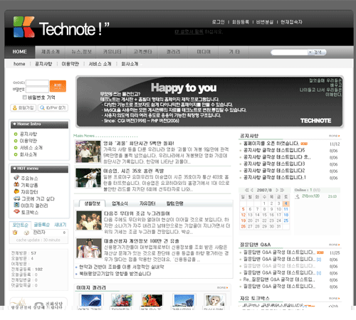Screen dimensions: 356x320
Task: Click the 그곳에 가고 싶다 car icon
Action: tap(17, 198)
